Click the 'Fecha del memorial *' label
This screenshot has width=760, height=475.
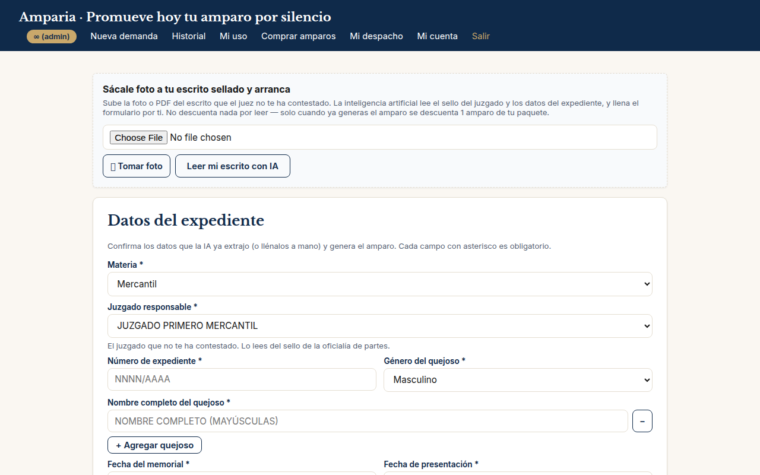pyautogui.click(x=148, y=464)
